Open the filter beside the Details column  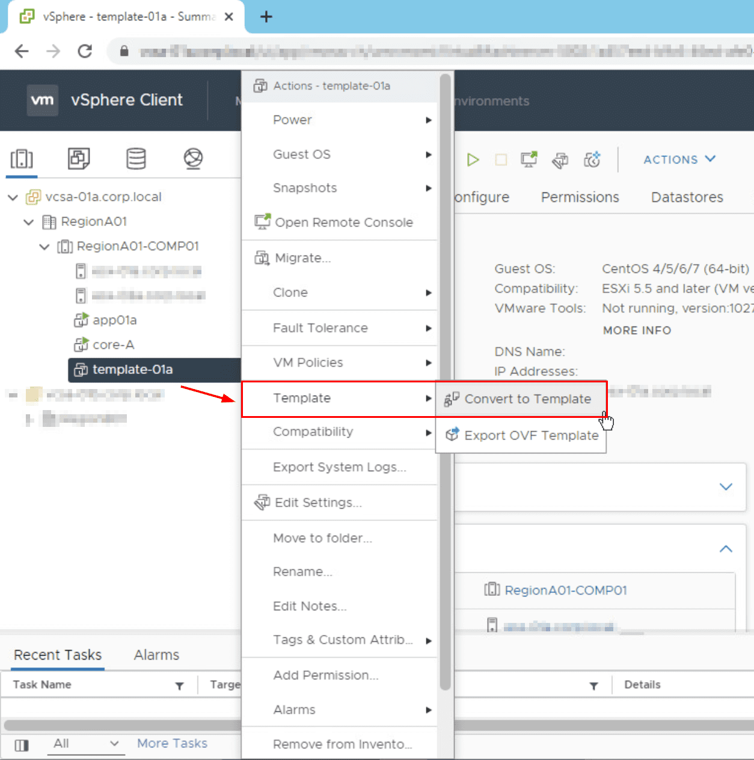593,685
